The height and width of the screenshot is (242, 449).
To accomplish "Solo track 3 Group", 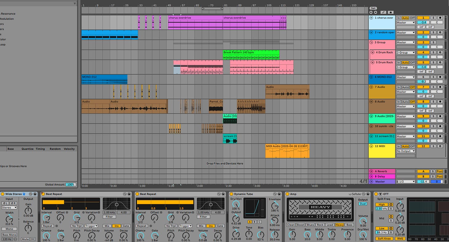I will [x=433, y=42].
